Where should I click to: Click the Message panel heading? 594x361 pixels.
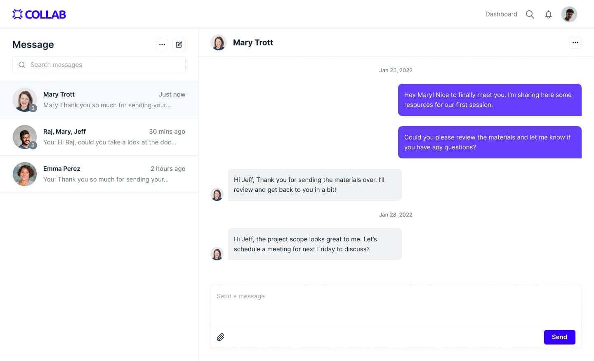[x=33, y=44]
